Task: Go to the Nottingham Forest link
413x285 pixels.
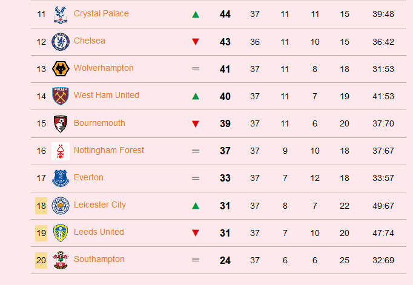Action: coord(109,150)
